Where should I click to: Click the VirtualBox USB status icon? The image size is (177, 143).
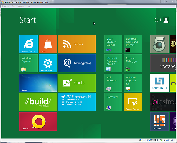click(147, 140)
